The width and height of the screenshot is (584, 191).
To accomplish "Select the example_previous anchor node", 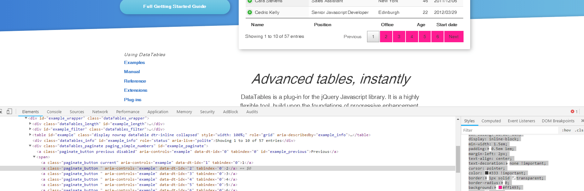I will (x=188, y=152).
